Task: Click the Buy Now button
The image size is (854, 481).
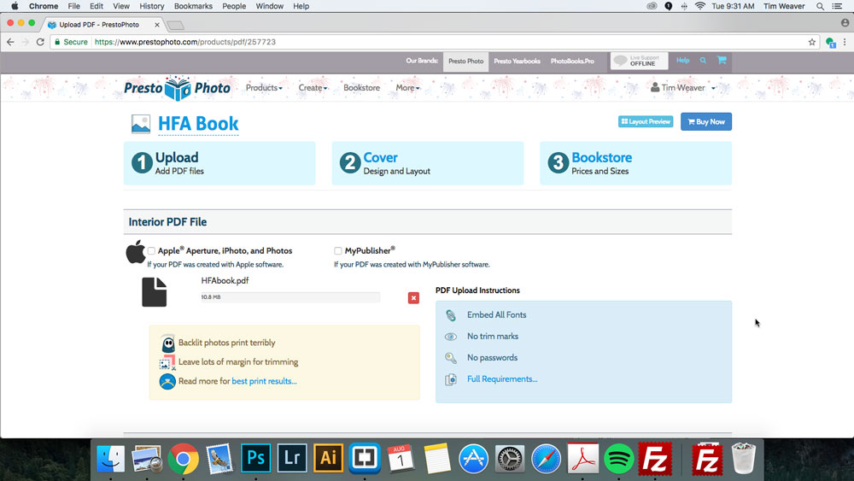Action: click(x=706, y=122)
